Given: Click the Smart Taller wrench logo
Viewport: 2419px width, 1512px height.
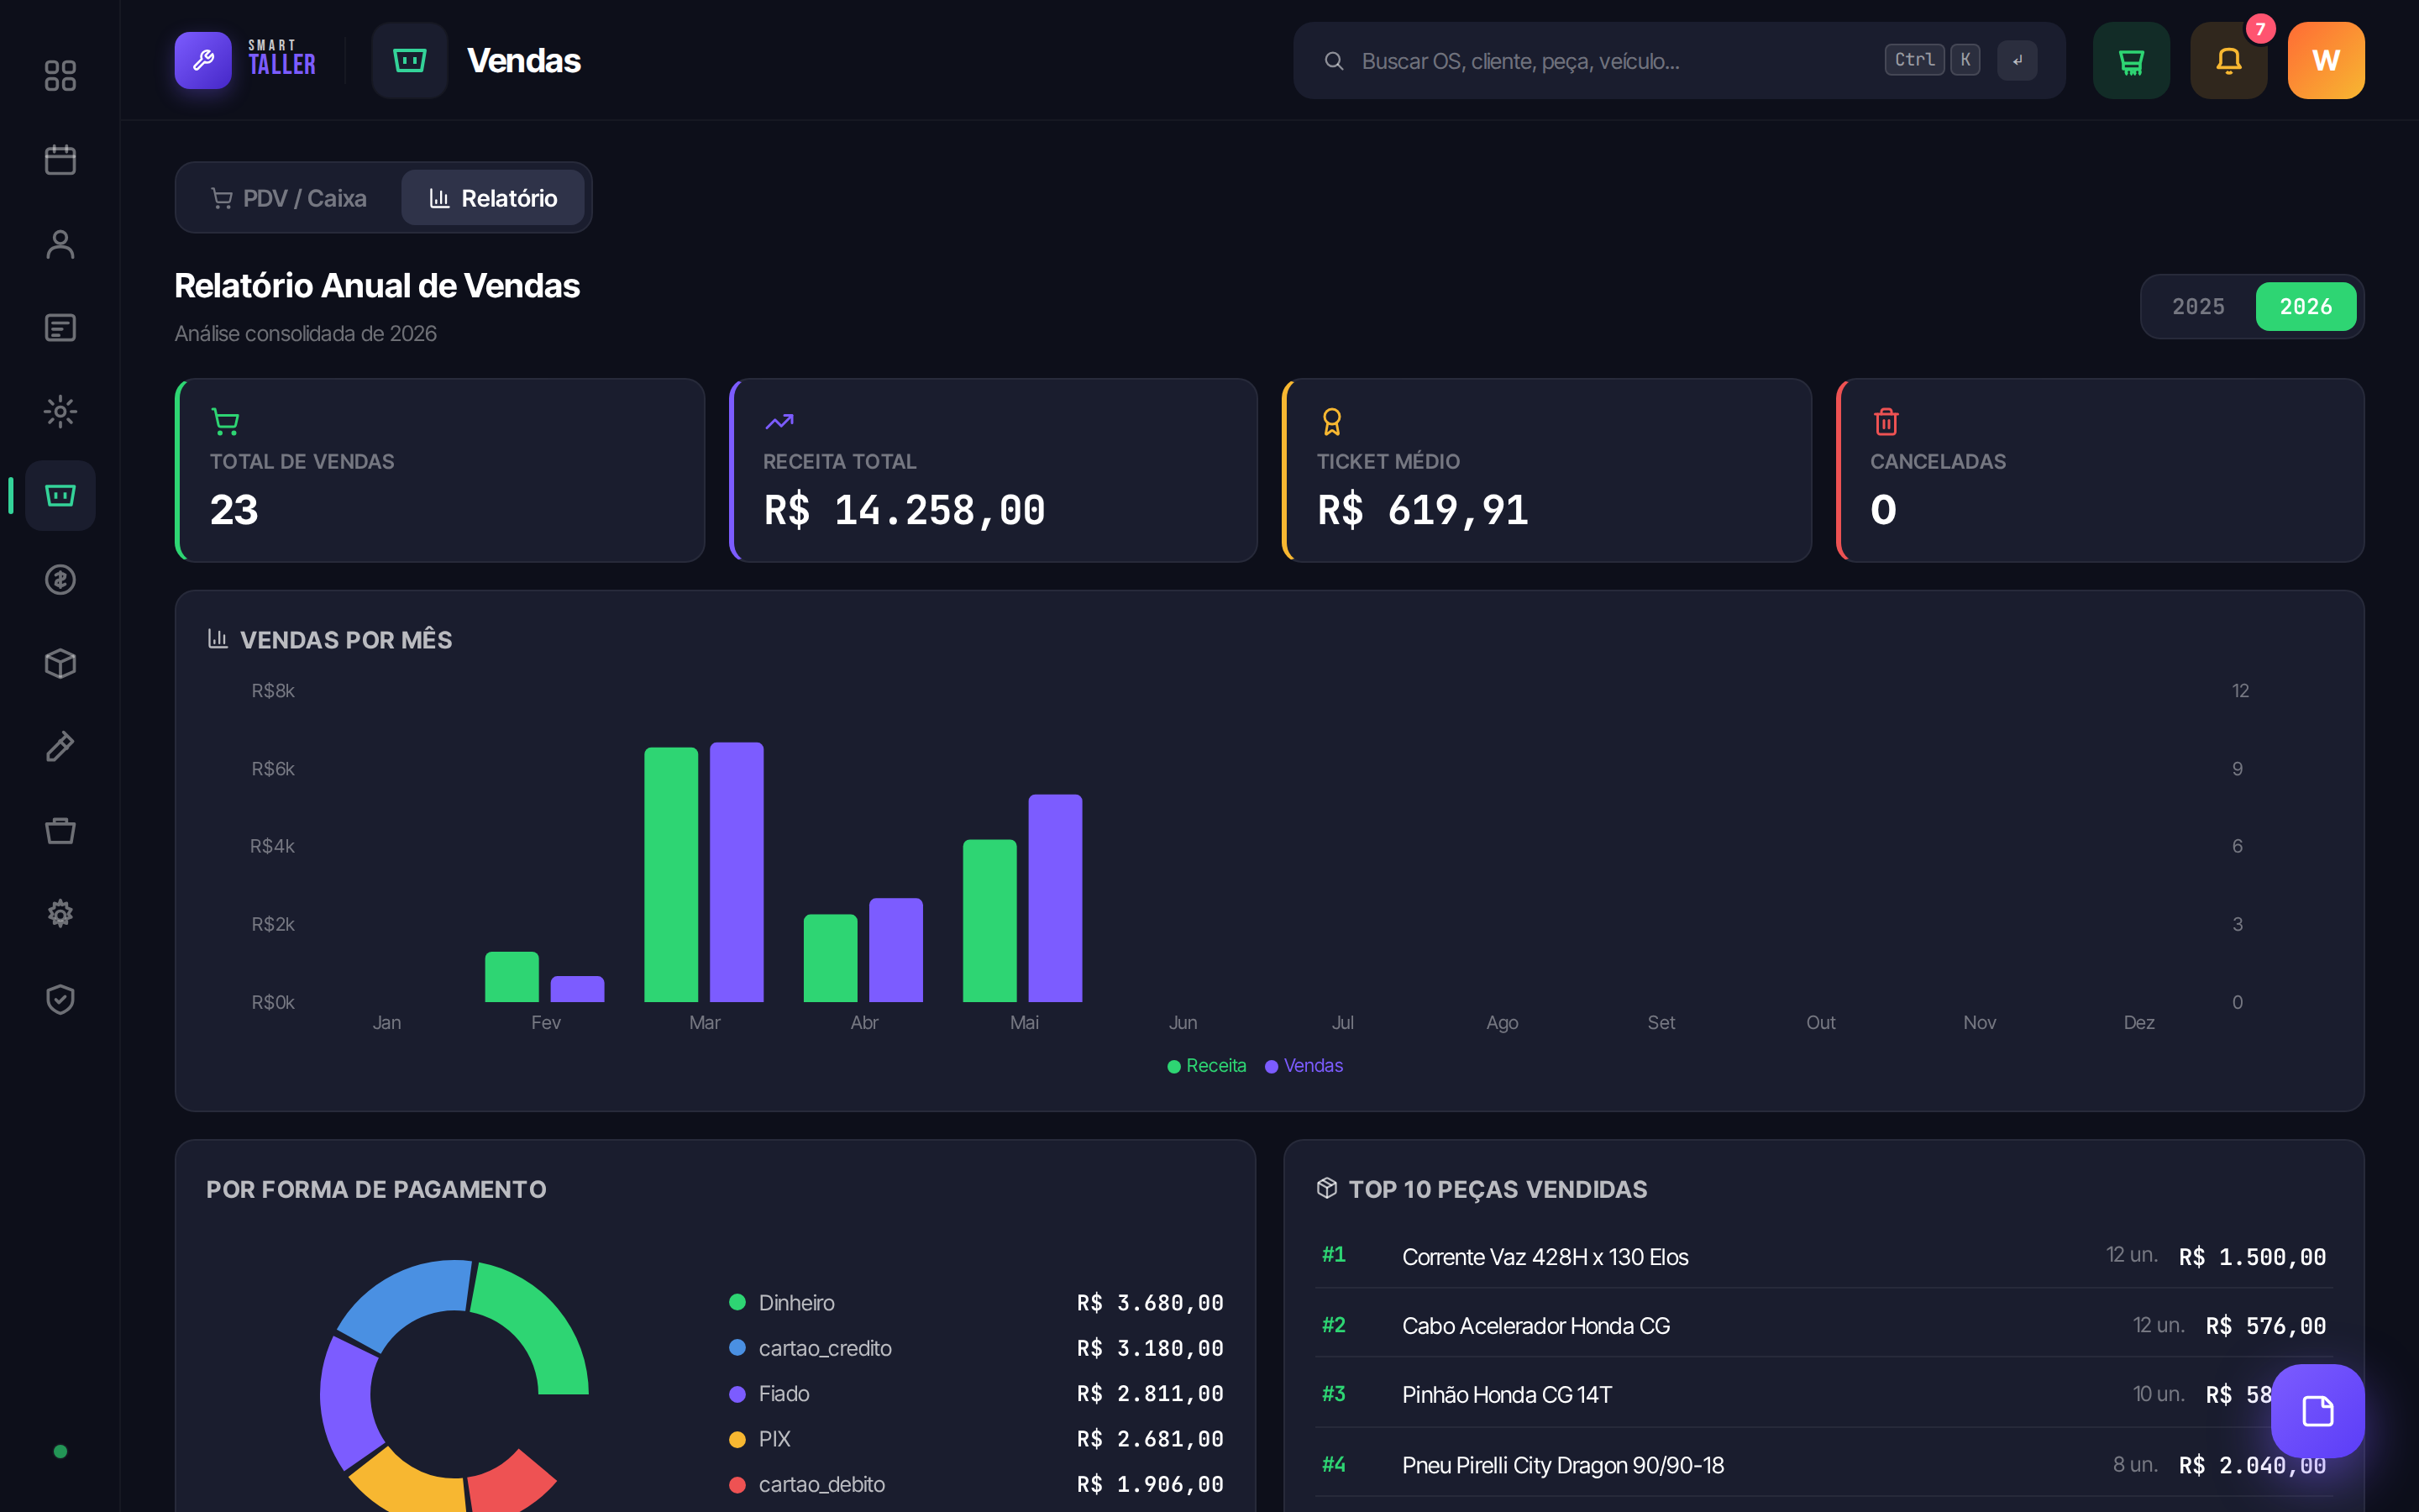Looking at the screenshot, I should point(203,60).
